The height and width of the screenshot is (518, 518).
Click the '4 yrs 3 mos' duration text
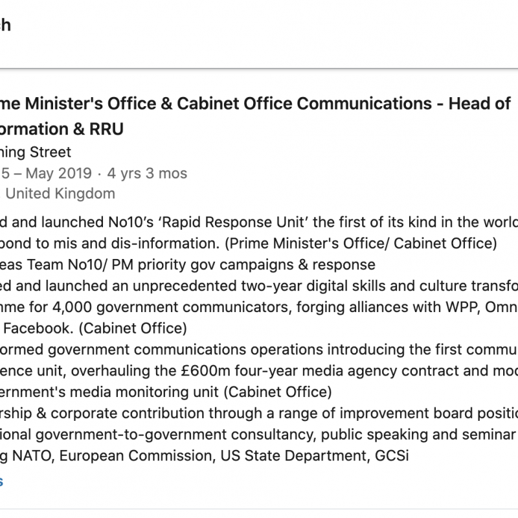(148, 173)
